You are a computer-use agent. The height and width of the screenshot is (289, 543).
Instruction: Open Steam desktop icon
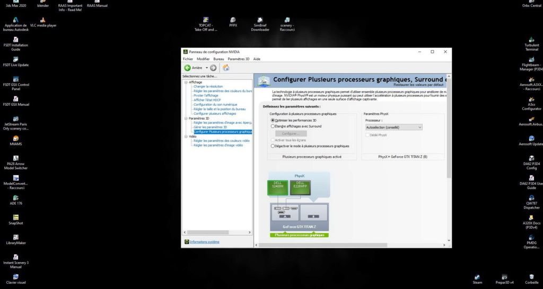click(x=477, y=279)
